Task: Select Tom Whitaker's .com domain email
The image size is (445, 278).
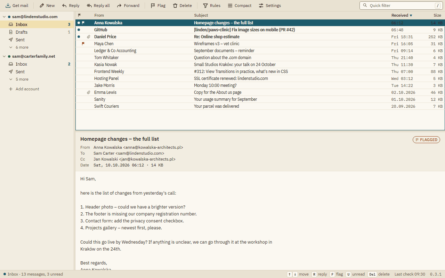Action: point(260,58)
